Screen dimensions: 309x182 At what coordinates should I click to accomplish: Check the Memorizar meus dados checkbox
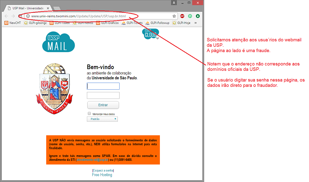[89, 114]
